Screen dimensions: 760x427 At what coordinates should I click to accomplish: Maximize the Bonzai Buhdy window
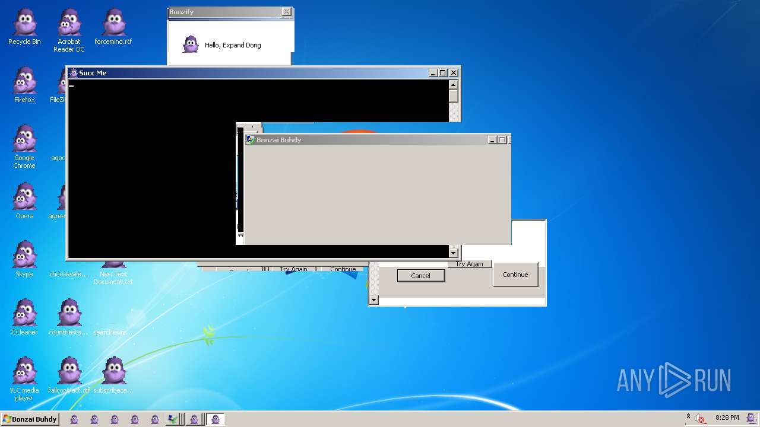tap(502, 140)
